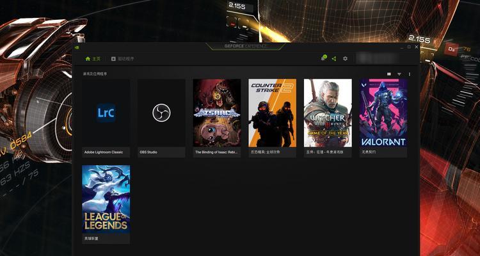This screenshot has width=480, height=256.
Task: Click the NVIDIA logo in title bar
Action: tap(77, 47)
